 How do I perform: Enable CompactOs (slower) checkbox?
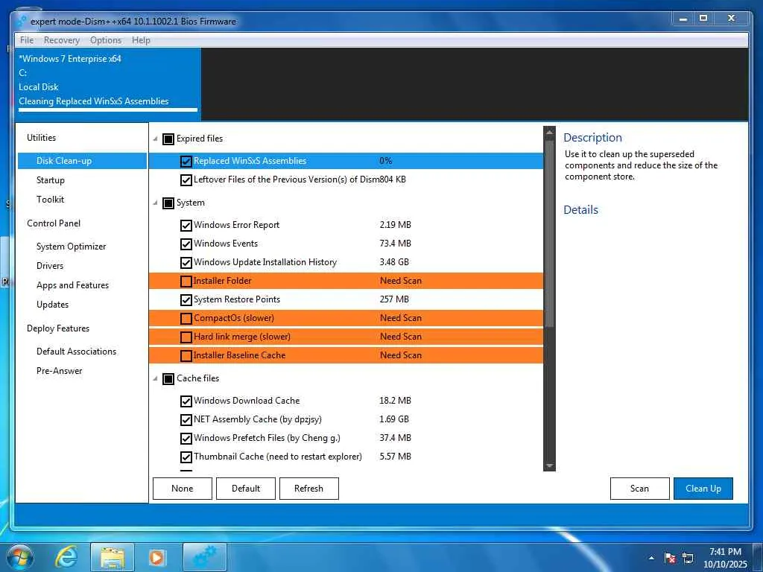click(x=186, y=319)
